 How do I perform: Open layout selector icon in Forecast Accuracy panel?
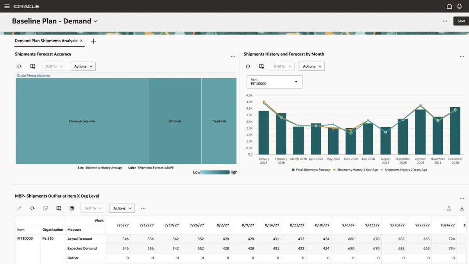click(x=32, y=66)
